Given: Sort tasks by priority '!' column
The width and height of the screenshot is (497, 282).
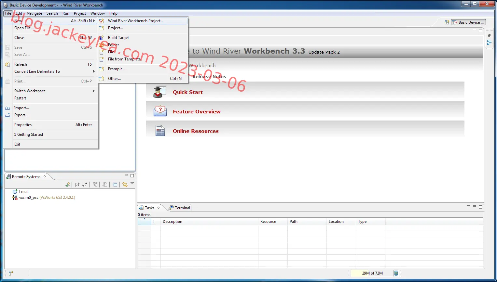Looking at the screenshot, I should click(x=156, y=222).
